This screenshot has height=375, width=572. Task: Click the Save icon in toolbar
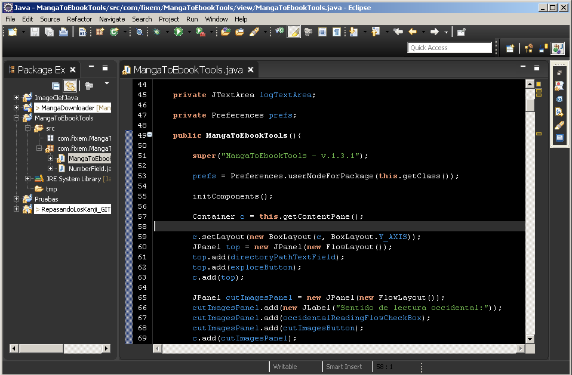(35, 32)
